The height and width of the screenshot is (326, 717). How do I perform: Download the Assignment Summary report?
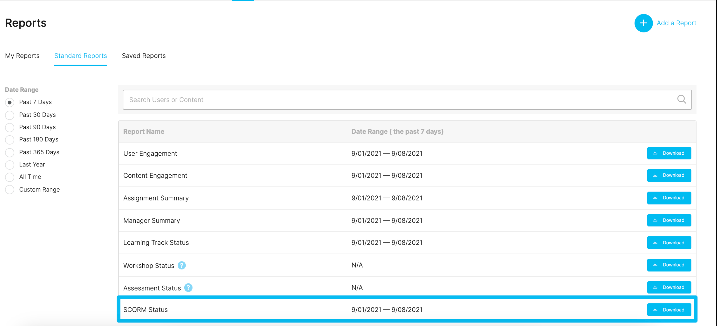669,198
